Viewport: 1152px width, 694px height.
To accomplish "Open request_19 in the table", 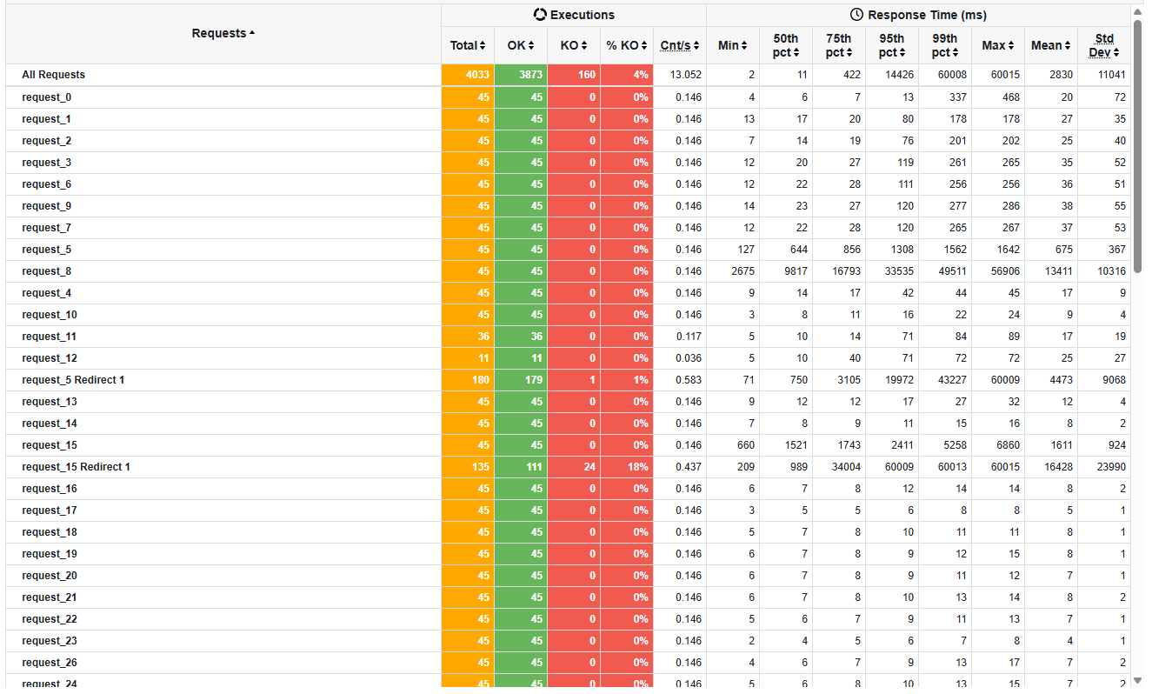I will [50, 554].
